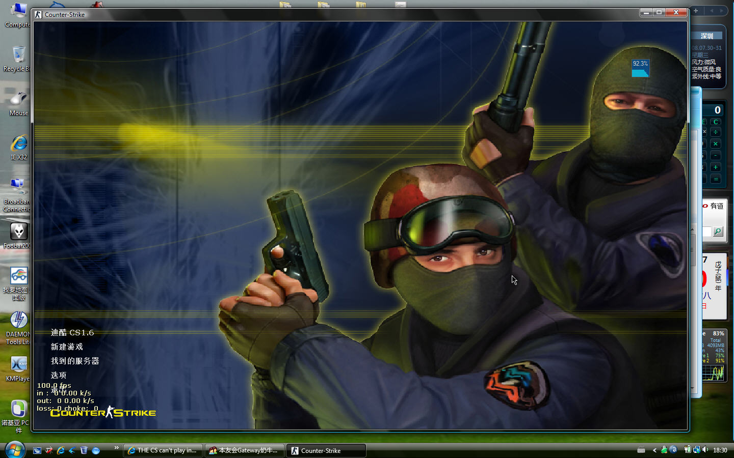Select the KMPlayer desktop icon
This screenshot has width=734, height=458.
click(18, 369)
